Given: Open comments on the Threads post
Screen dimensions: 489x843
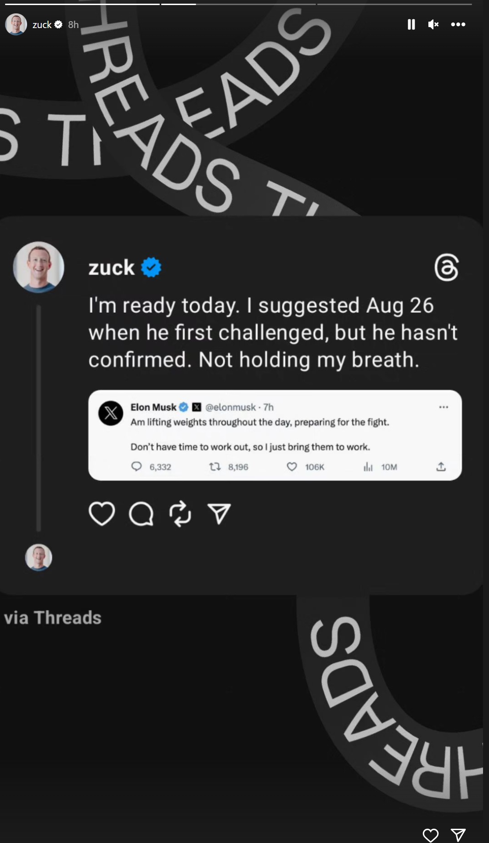Looking at the screenshot, I should click(x=141, y=513).
